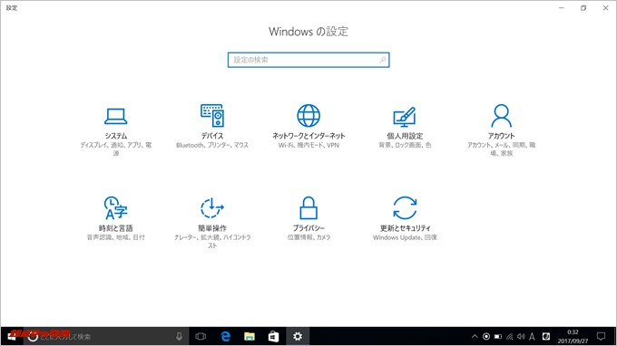Viewport: 617px width, 346px height.
Task: Click Windows Update、回復 description text
Action: [x=405, y=237]
